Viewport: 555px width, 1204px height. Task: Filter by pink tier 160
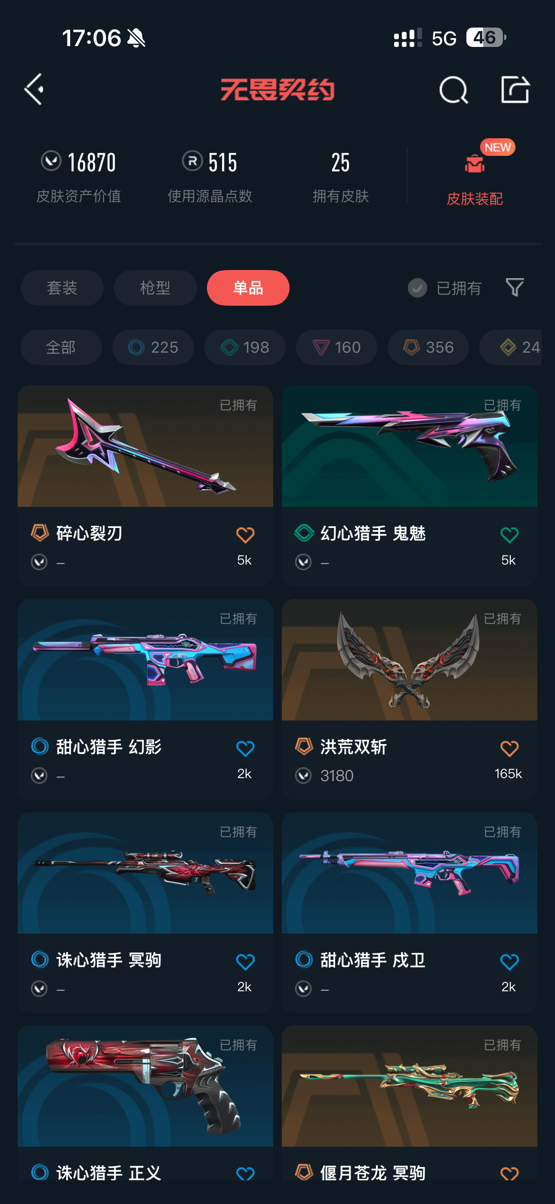(336, 347)
